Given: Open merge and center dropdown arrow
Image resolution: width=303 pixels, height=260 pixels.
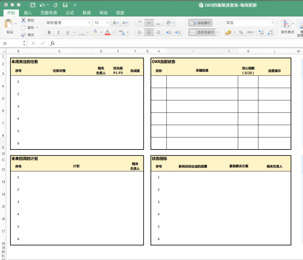Looking at the screenshot, I should 217,32.
